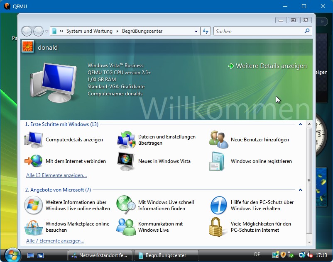Click 2. Angebote von Microsoft heading
The width and height of the screenshot is (333, 262).
point(58,190)
